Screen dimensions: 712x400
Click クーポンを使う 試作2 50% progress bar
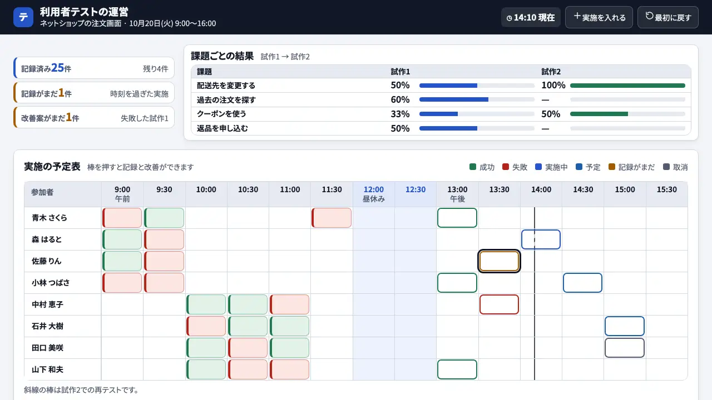pyautogui.click(x=627, y=114)
